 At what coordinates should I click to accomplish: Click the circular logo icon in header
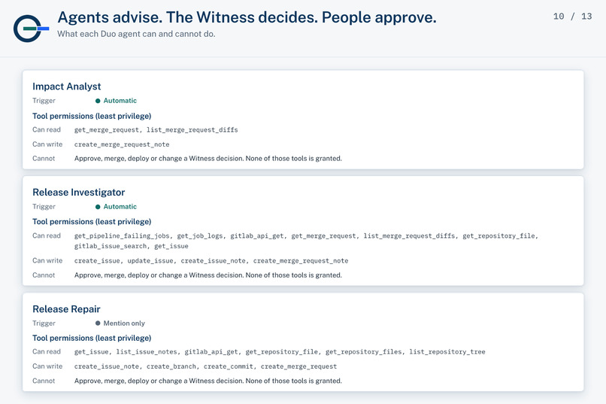31,29
